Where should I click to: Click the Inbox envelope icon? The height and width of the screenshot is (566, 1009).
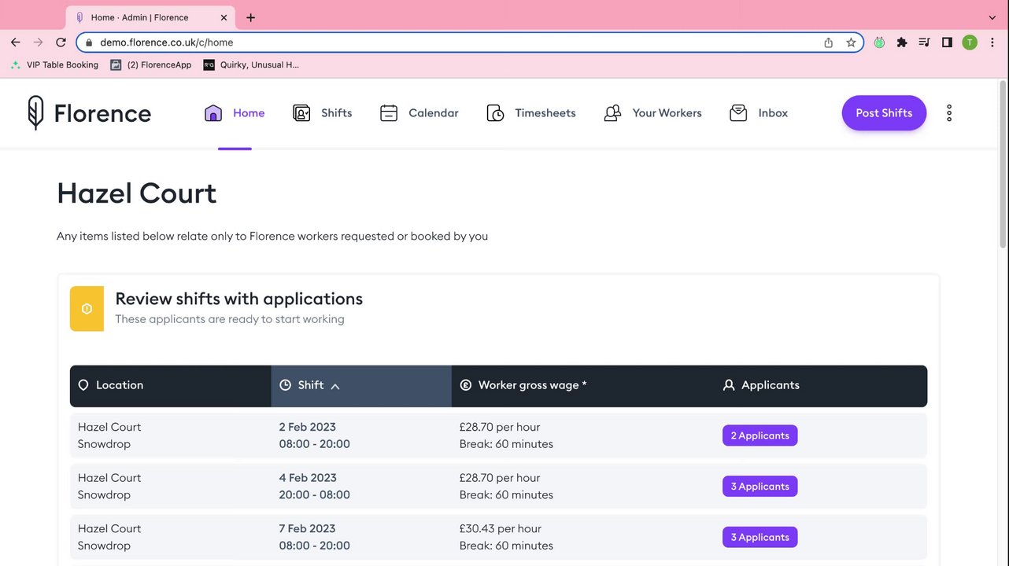pyautogui.click(x=738, y=113)
